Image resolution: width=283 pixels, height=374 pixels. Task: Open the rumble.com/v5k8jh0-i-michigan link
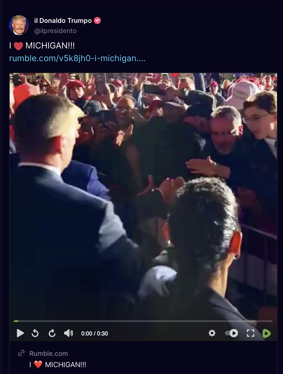(x=77, y=58)
